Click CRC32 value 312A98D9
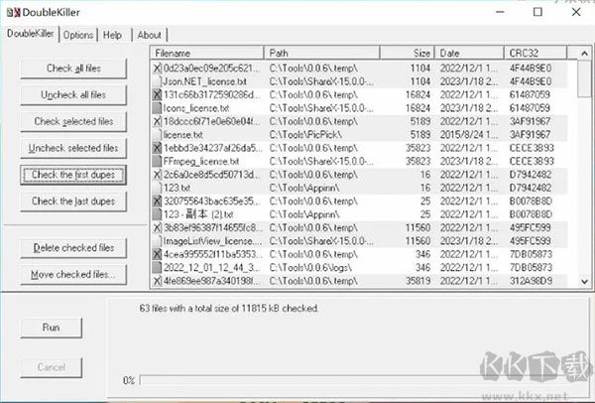The image size is (595, 403). (531, 281)
